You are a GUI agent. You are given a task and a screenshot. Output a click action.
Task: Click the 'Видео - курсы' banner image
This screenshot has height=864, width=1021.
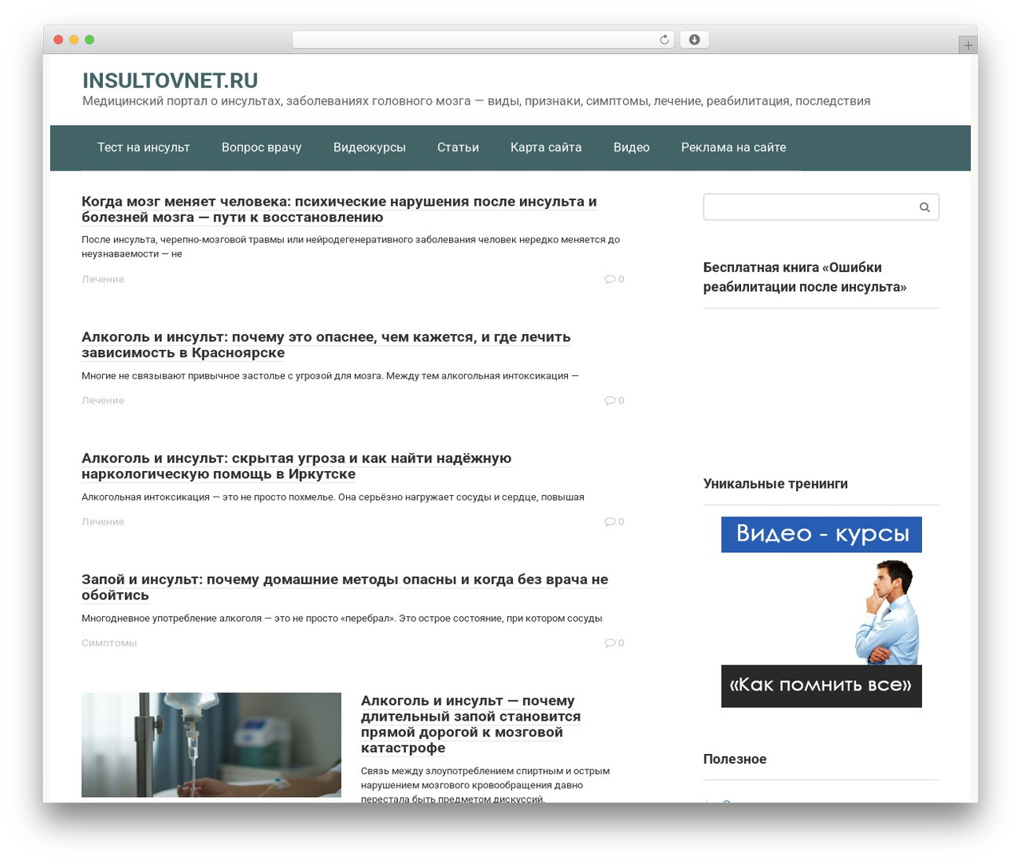click(822, 612)
